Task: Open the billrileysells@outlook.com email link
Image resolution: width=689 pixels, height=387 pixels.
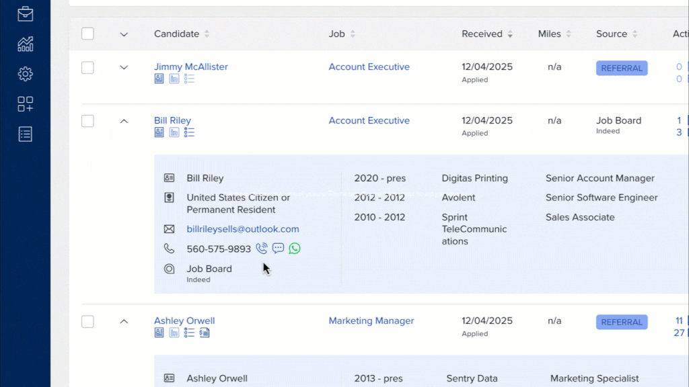Action: point(243,229)
